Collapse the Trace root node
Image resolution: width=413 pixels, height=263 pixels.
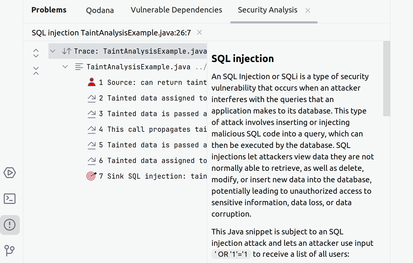[x=53, y=51]
